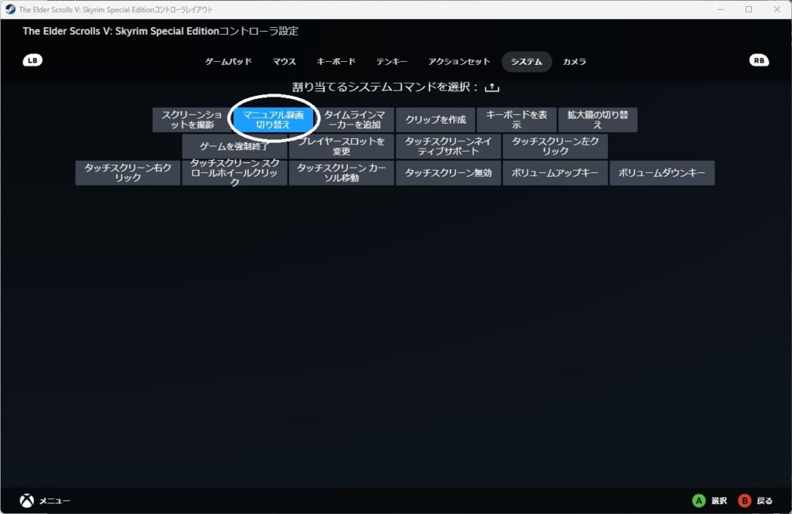Select タッチスクリーン右クリック command
The image size is (792, 514).
(x=128, y=173)
